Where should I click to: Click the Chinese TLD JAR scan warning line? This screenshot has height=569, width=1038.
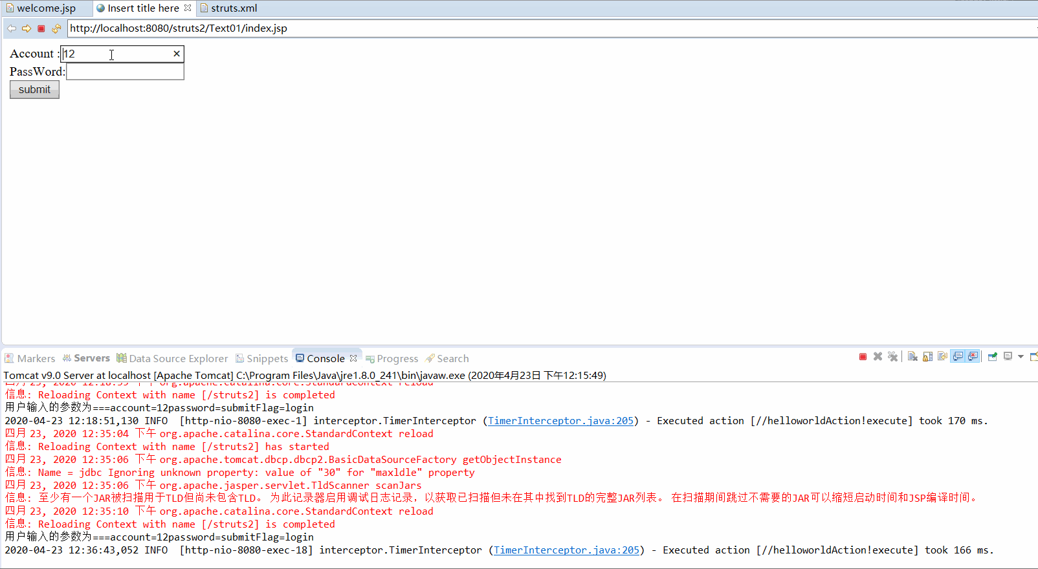pos(492,498)
